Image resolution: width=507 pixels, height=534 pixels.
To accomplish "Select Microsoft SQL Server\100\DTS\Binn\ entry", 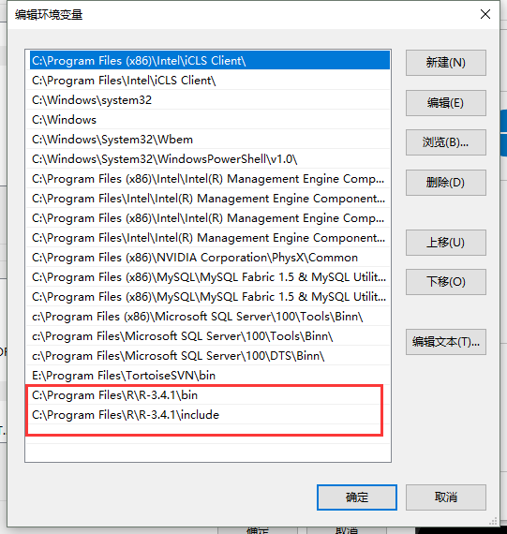I will tap(208, 356).
